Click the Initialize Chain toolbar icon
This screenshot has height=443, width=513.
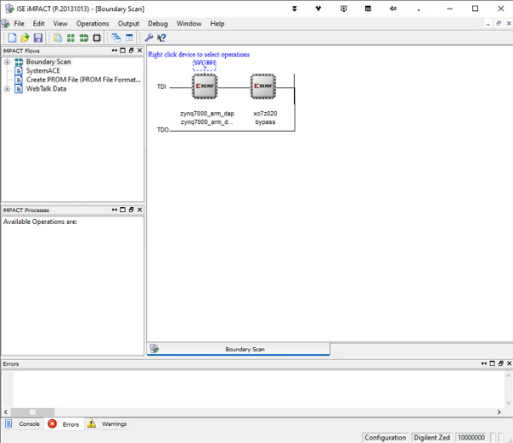[97, 38]
